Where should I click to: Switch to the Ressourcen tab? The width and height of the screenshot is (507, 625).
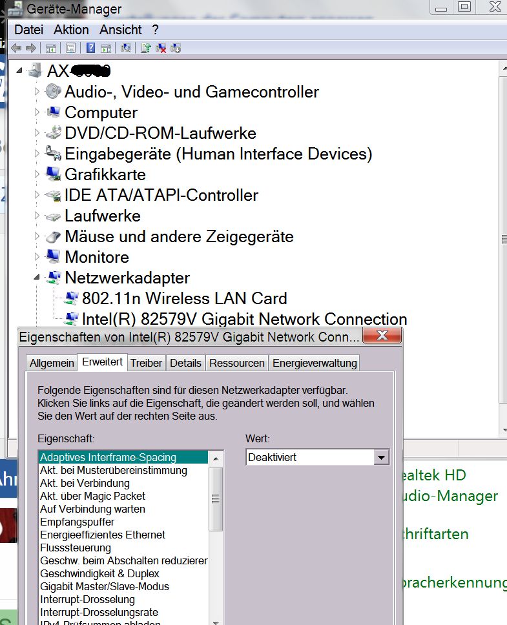(x=237, y=363)
